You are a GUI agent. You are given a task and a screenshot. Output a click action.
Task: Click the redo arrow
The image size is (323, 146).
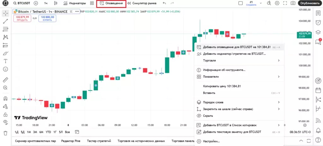point(172,3)
